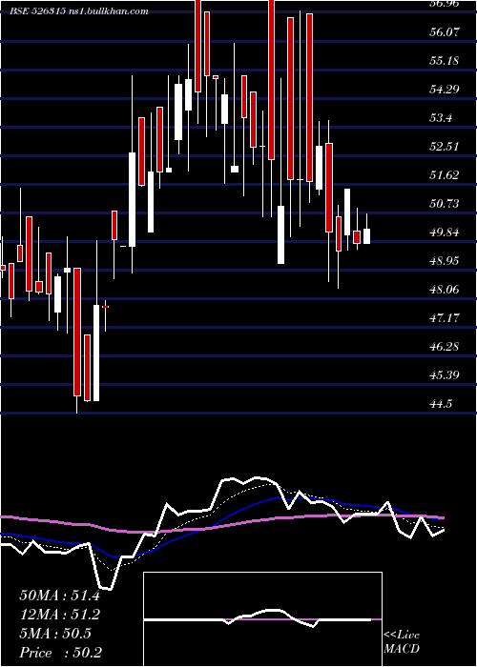The height and width of the screenshot is (667, 477).
Task: Click the 12MA : 51.2 readout
Action: coord(59,615)
